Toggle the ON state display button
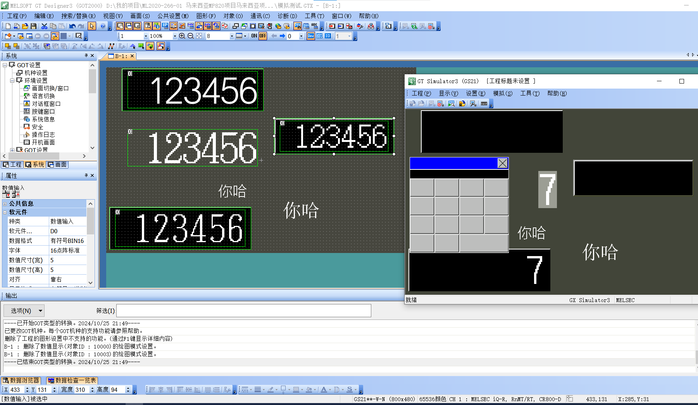 (x=254, y=36)
